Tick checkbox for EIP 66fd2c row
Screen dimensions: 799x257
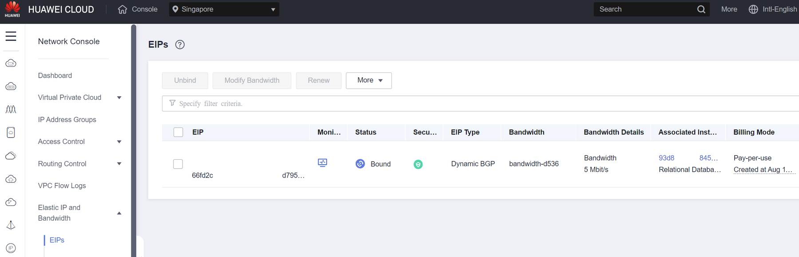point(178,164)
